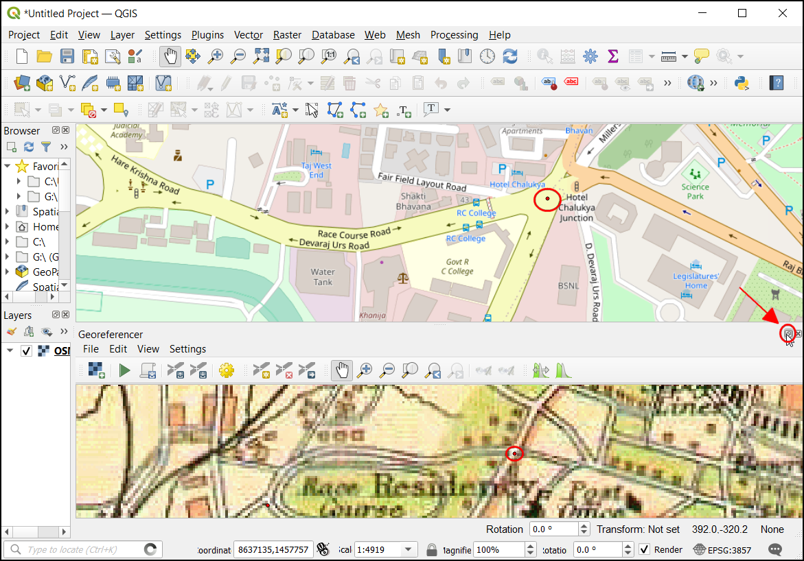Increase Georeferencer Rotation spinner up arrow
804x561 pixels.
pyautogui.click(x=584, y=525)
